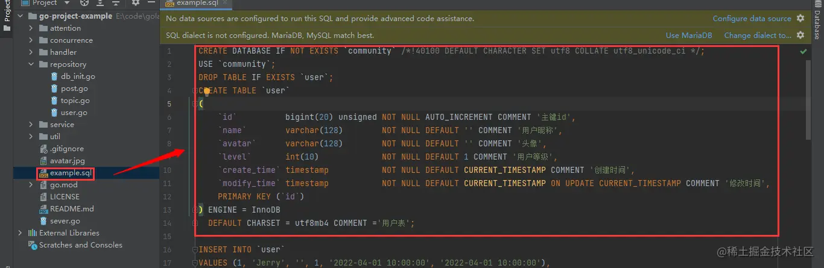Open Project panel settings gear
Viewport: 824px width, 268px height.
click(136, 3)
